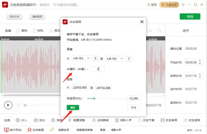Open the 音频格式转换 format converter
This screenshot has width=207, height=134.
85,130
